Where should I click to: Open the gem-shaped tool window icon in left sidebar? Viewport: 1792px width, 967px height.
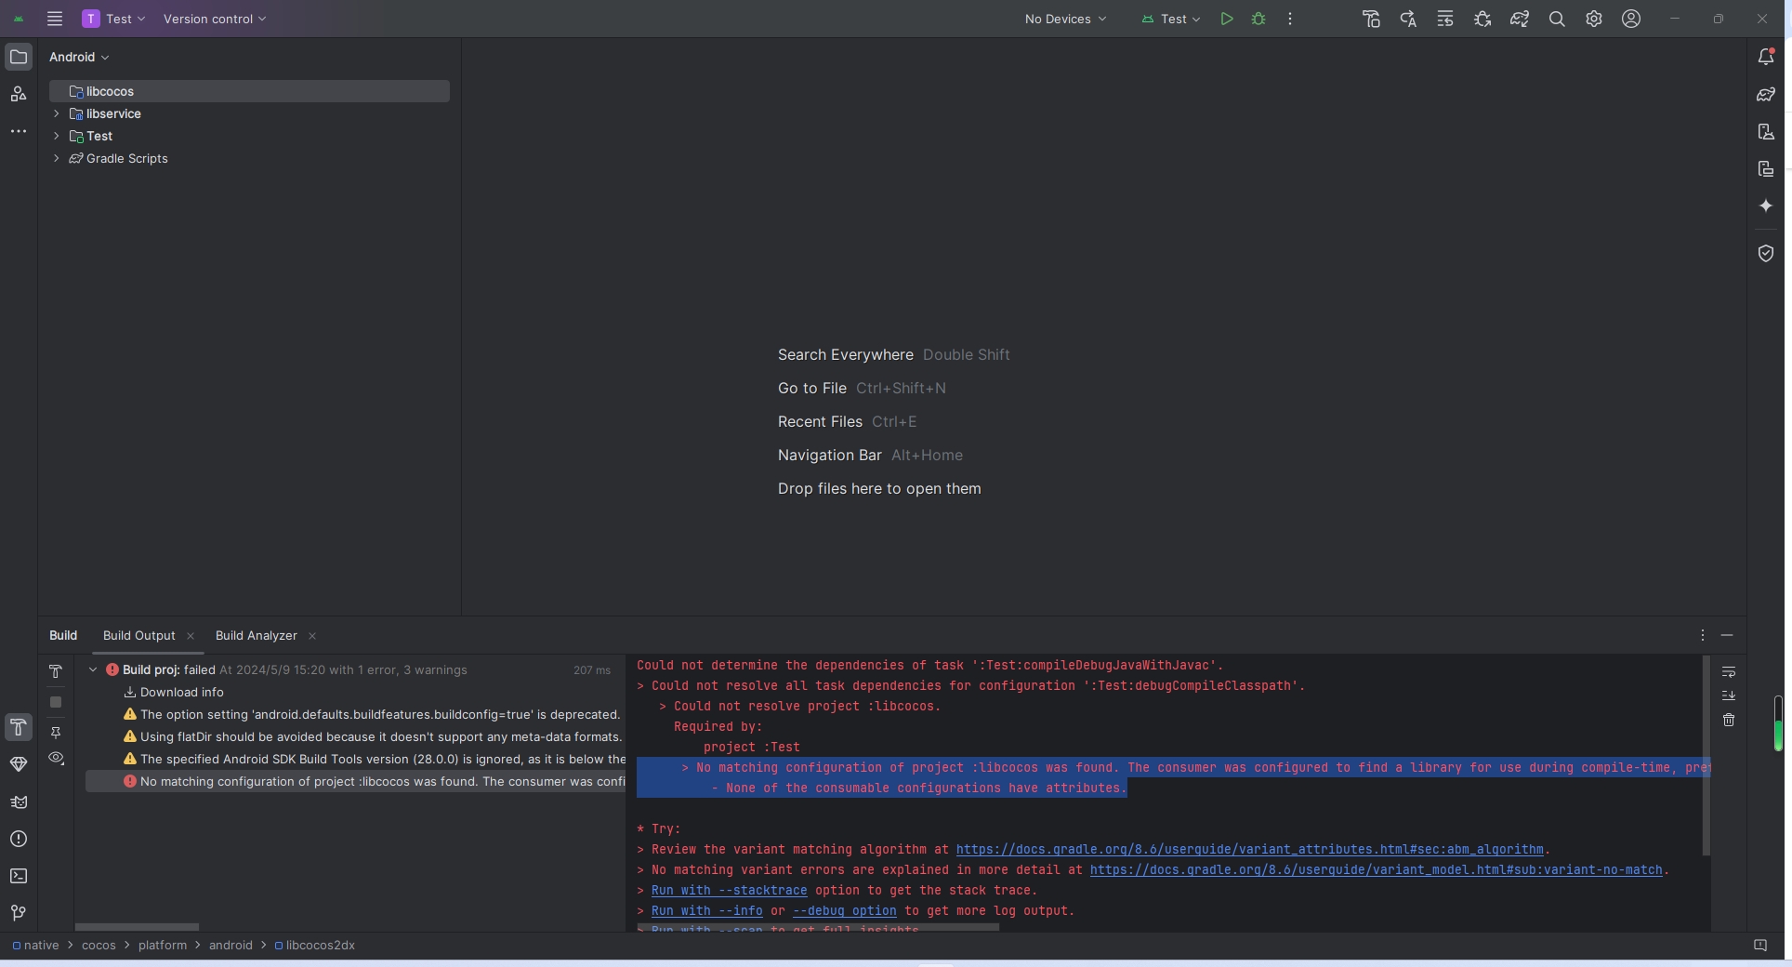coord(19,764)
